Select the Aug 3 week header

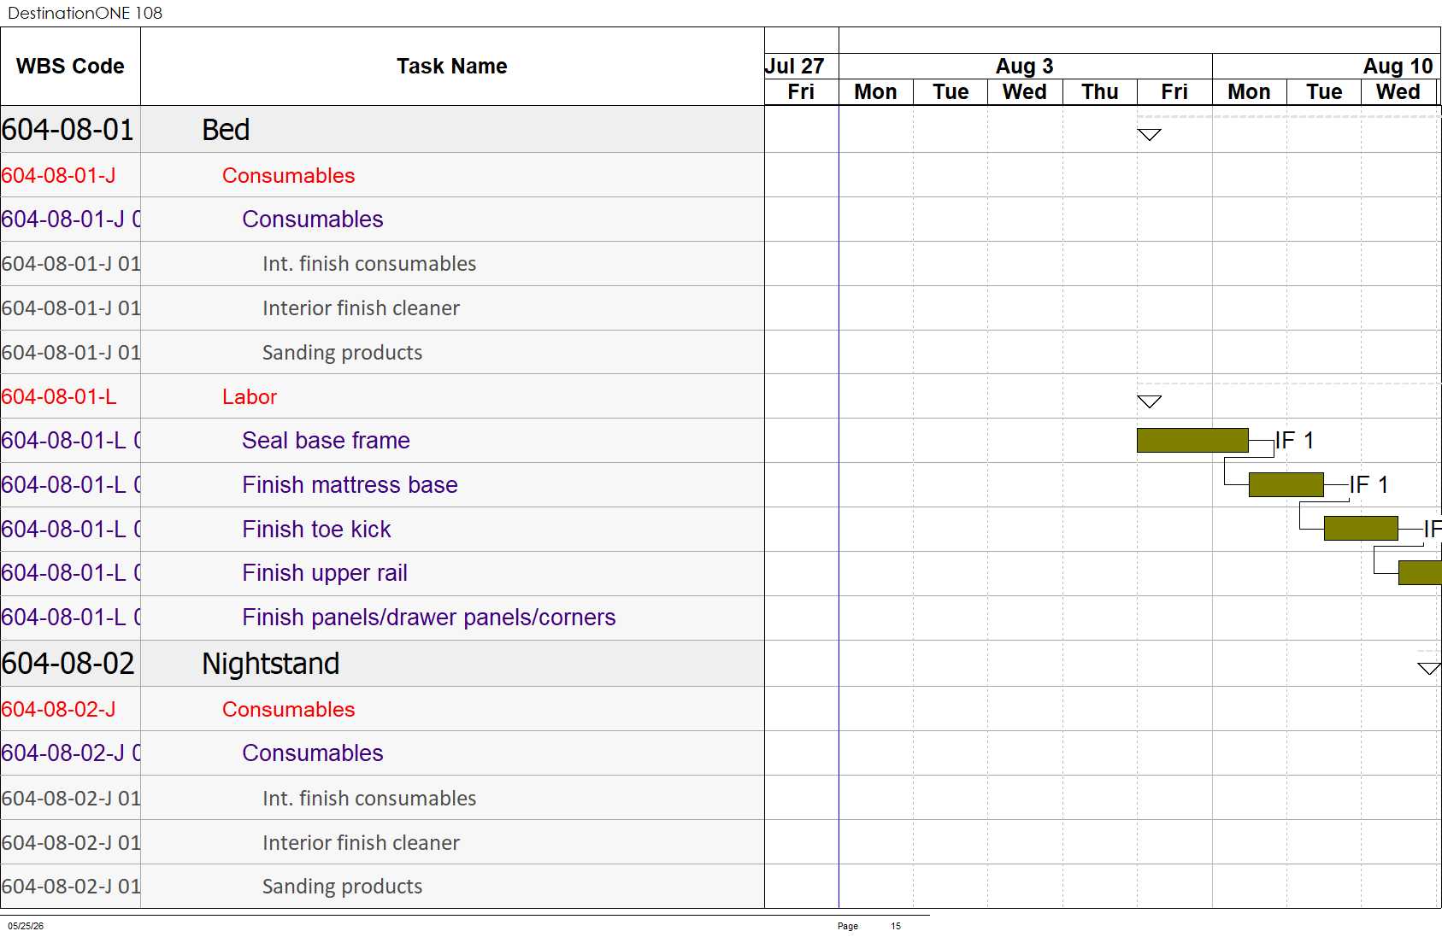tap(1025, 67)
